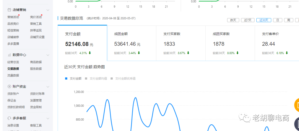This screenshot has height=131, width=299.
Task: Select the 昨天 time range
Action: (233, 20)
